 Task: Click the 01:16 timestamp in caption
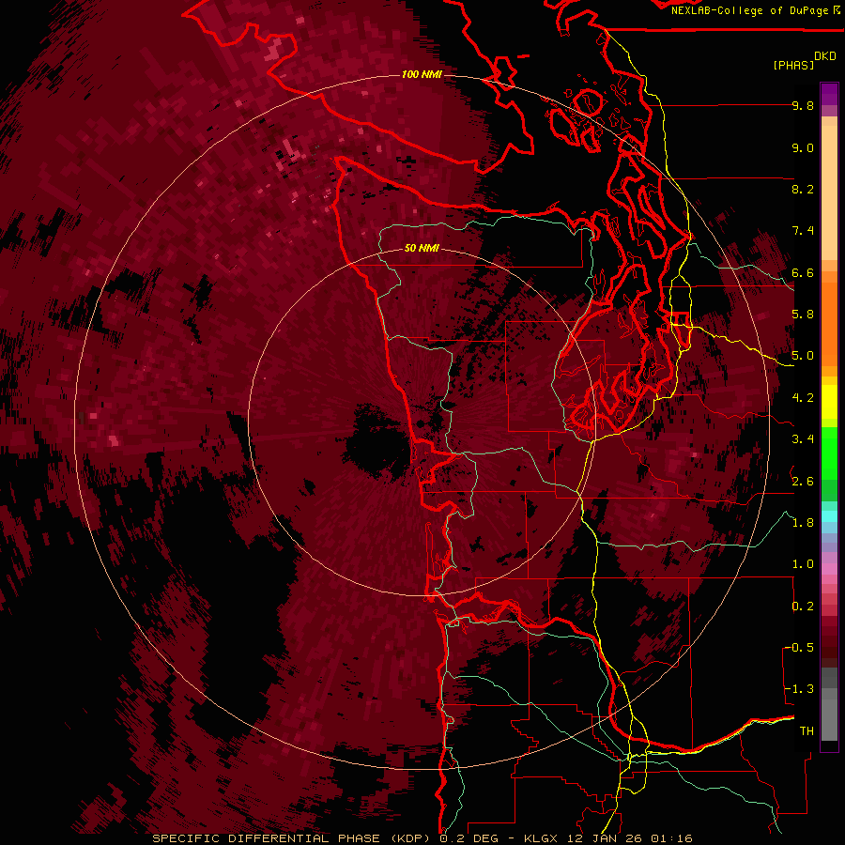[671, 838]
